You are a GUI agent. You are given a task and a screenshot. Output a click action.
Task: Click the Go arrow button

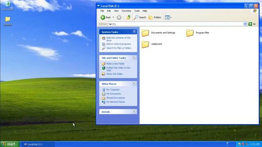click(x=250, y=24)
